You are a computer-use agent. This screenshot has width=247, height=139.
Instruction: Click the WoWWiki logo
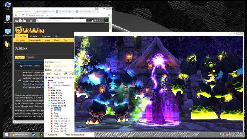point(30,30)
